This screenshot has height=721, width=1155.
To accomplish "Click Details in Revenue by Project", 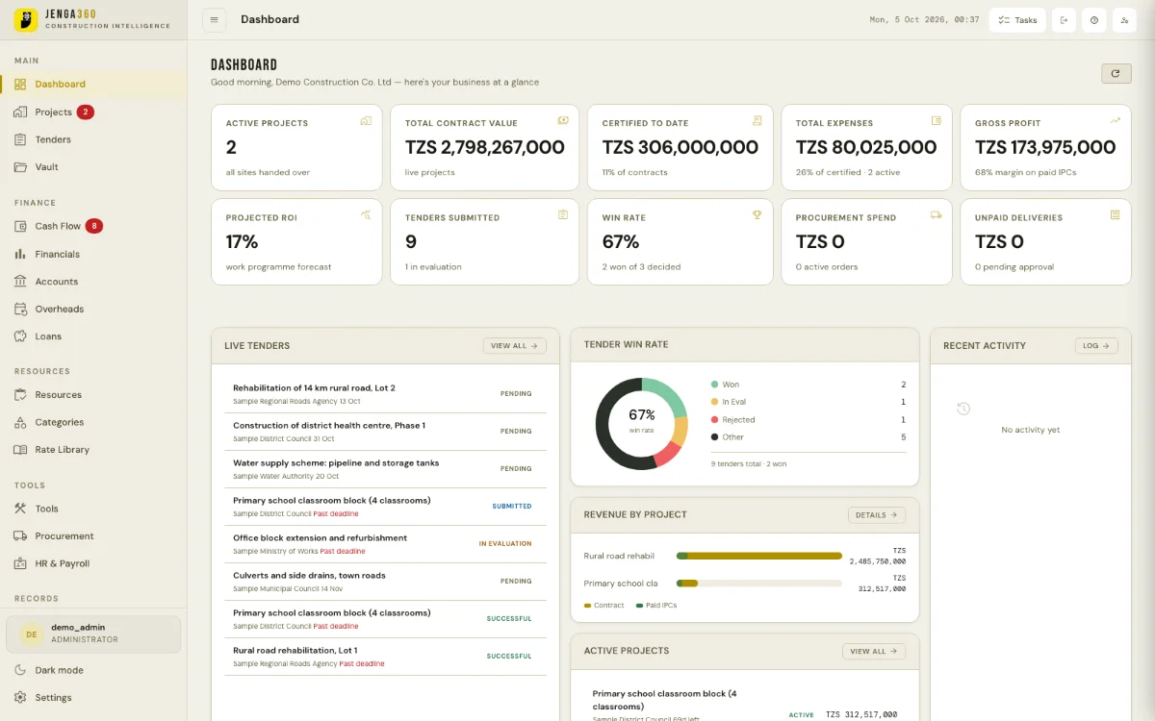I will click(x=876, y=515).
